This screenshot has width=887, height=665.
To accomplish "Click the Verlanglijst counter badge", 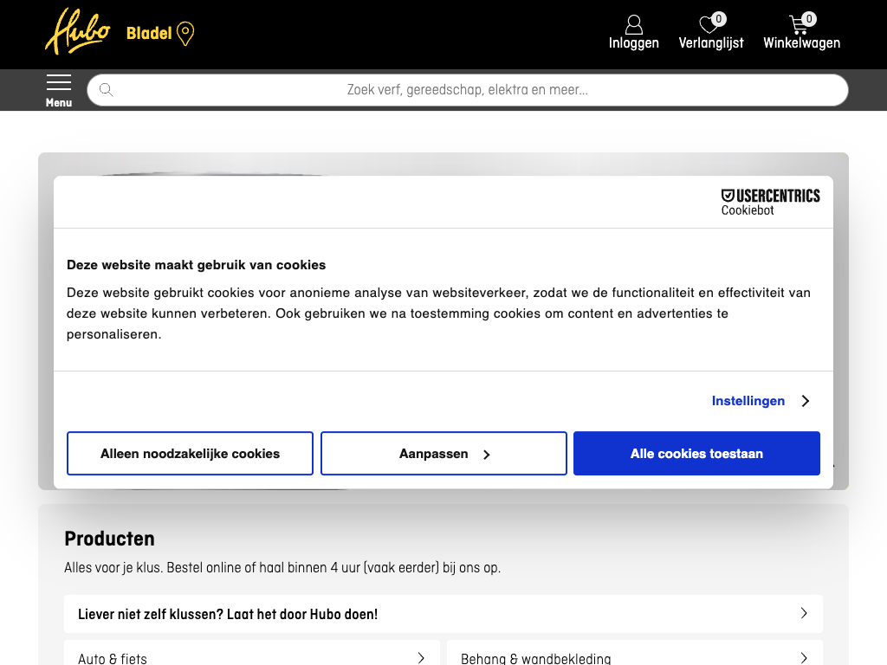I will [718, 19].
